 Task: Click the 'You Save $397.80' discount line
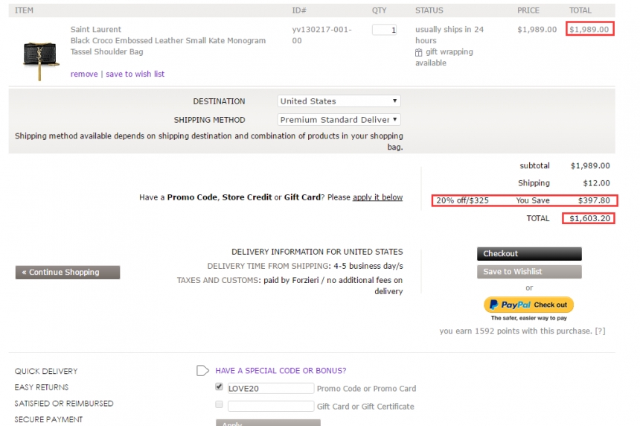pos(525,200)
